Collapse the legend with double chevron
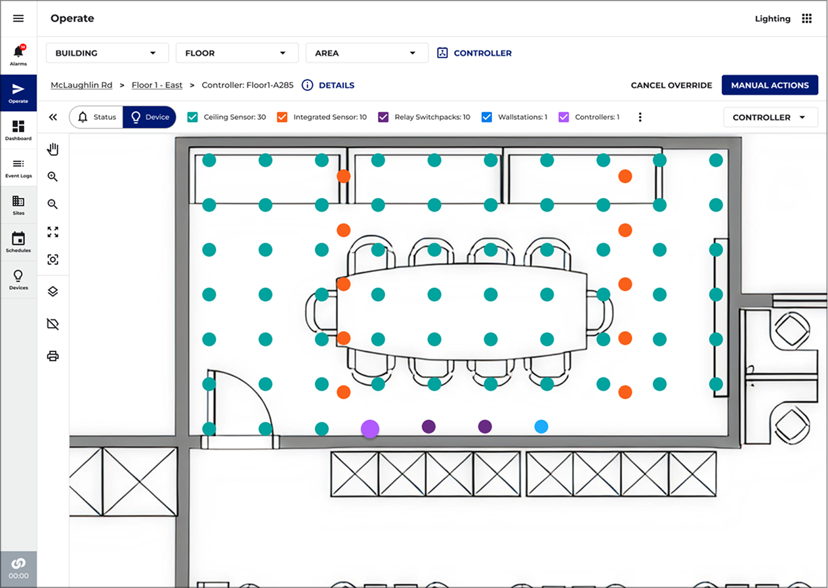The width and height of the screenshot is (828, 588). tap(53, 117)
